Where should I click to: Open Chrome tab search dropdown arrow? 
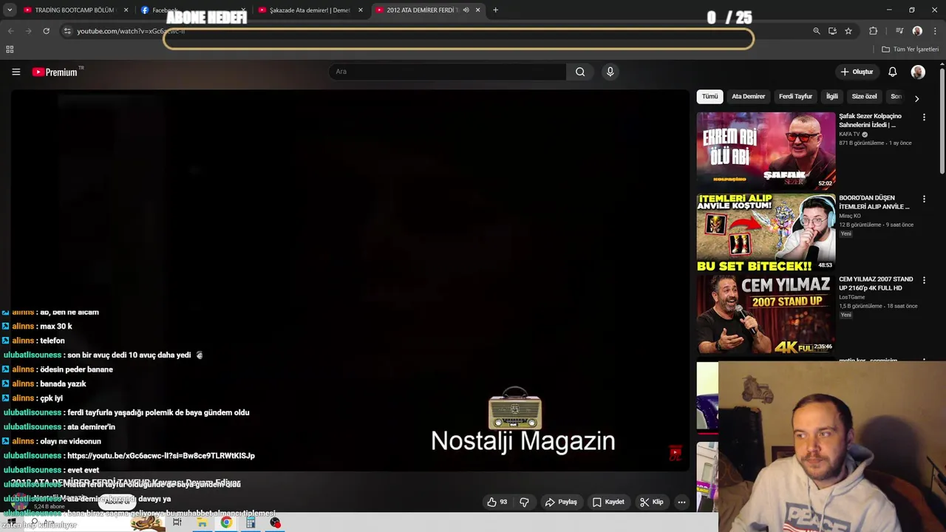pyautogui.click(x=10, y=10)
